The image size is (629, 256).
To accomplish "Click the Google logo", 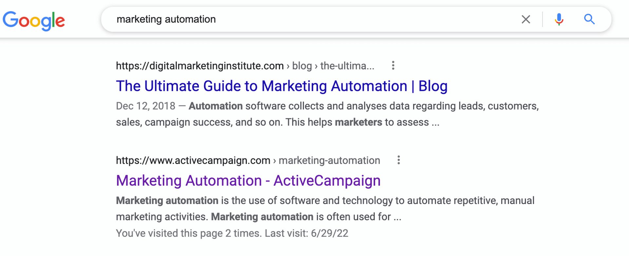I will tap(34, 20).
